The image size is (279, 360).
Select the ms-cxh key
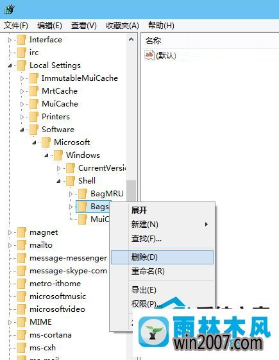[x=43, y=348]
